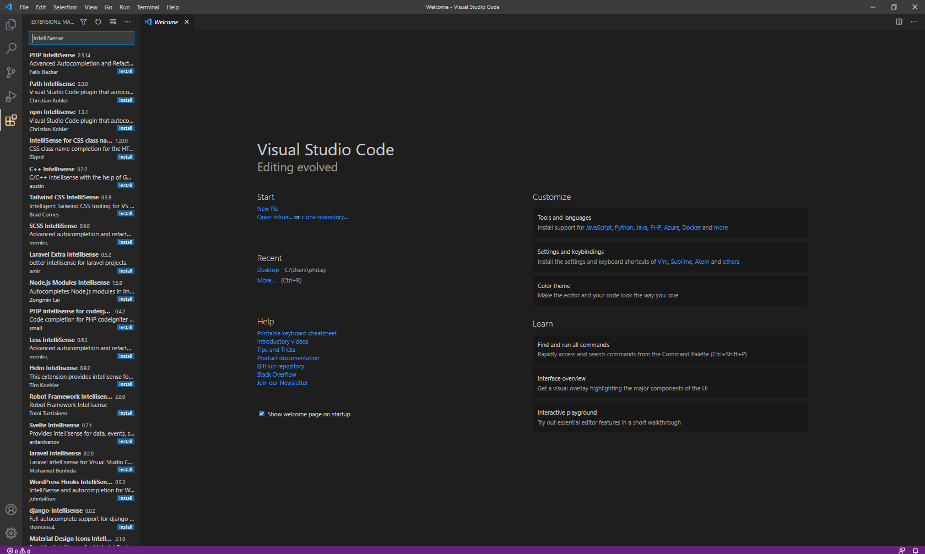Open the Edit menu
Image resolution: width=925 pixels, height=554 pixels.
[41, 7]
